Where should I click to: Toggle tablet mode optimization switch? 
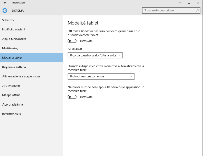point(72,41)
